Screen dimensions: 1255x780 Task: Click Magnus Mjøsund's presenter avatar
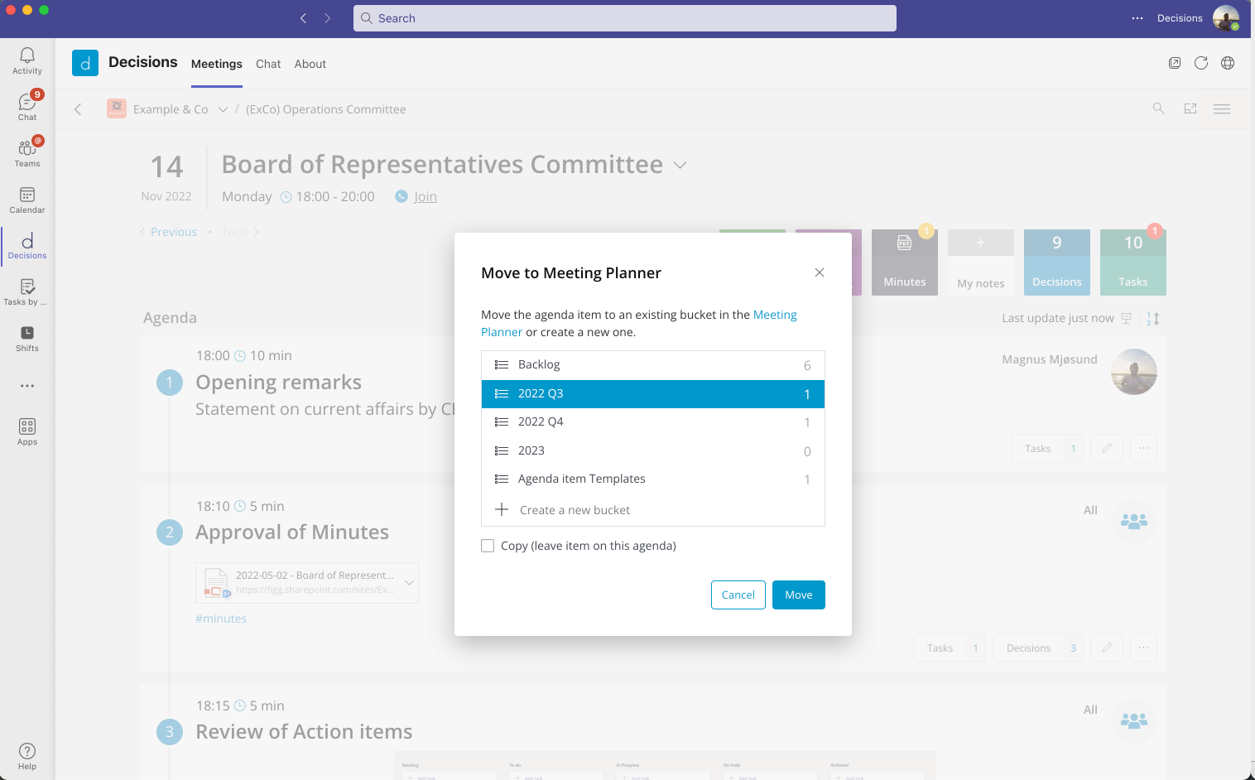pyautogui.click(x=1134, y=372)
